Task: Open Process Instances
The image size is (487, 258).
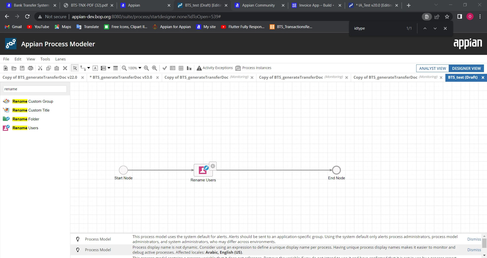Action: 253,68
